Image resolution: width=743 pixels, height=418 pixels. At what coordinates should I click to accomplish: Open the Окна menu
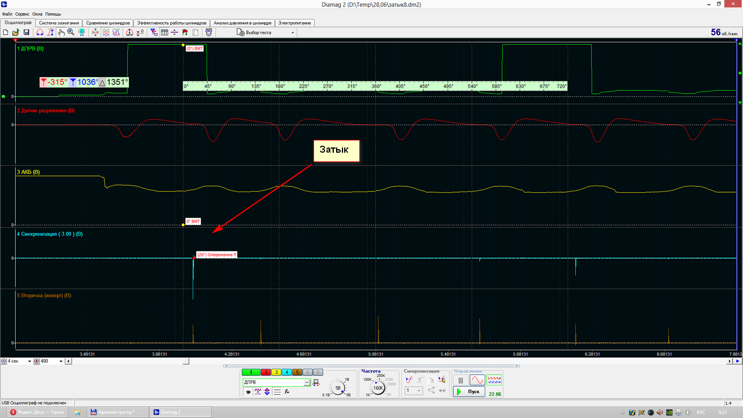(38, 13)
